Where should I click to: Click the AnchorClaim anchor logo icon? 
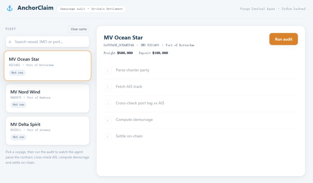tap(10, 8)
